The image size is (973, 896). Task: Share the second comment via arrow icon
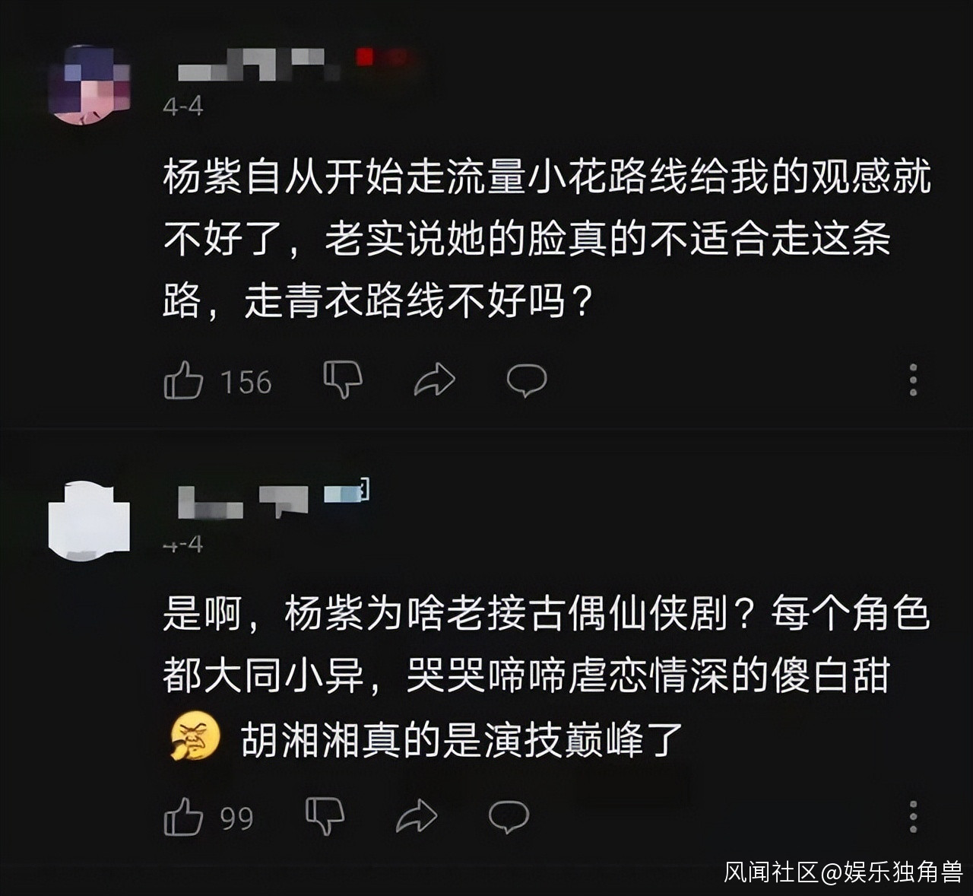(417, 817)
